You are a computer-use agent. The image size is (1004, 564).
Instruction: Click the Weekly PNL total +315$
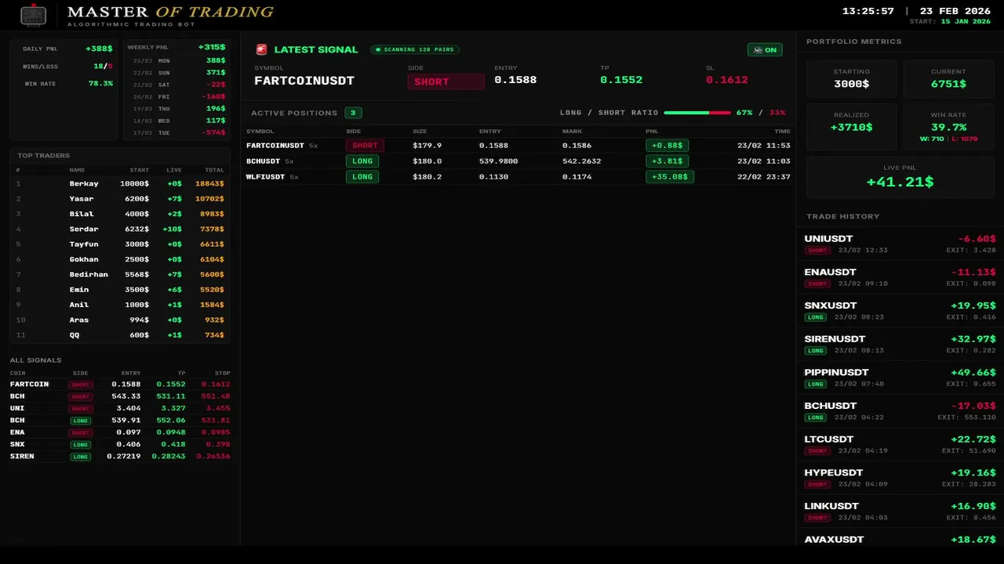[x=212, y=47]
